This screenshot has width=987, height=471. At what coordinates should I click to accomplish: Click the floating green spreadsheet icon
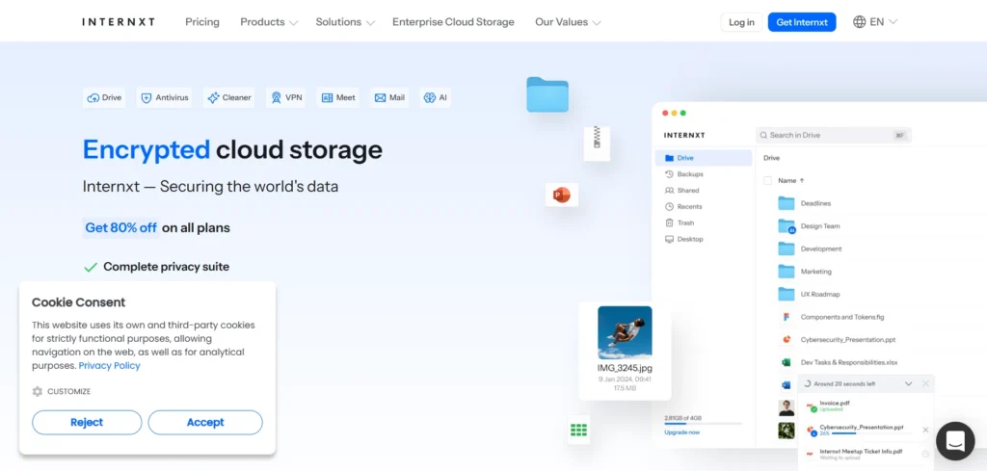click(x=578, y=431)
